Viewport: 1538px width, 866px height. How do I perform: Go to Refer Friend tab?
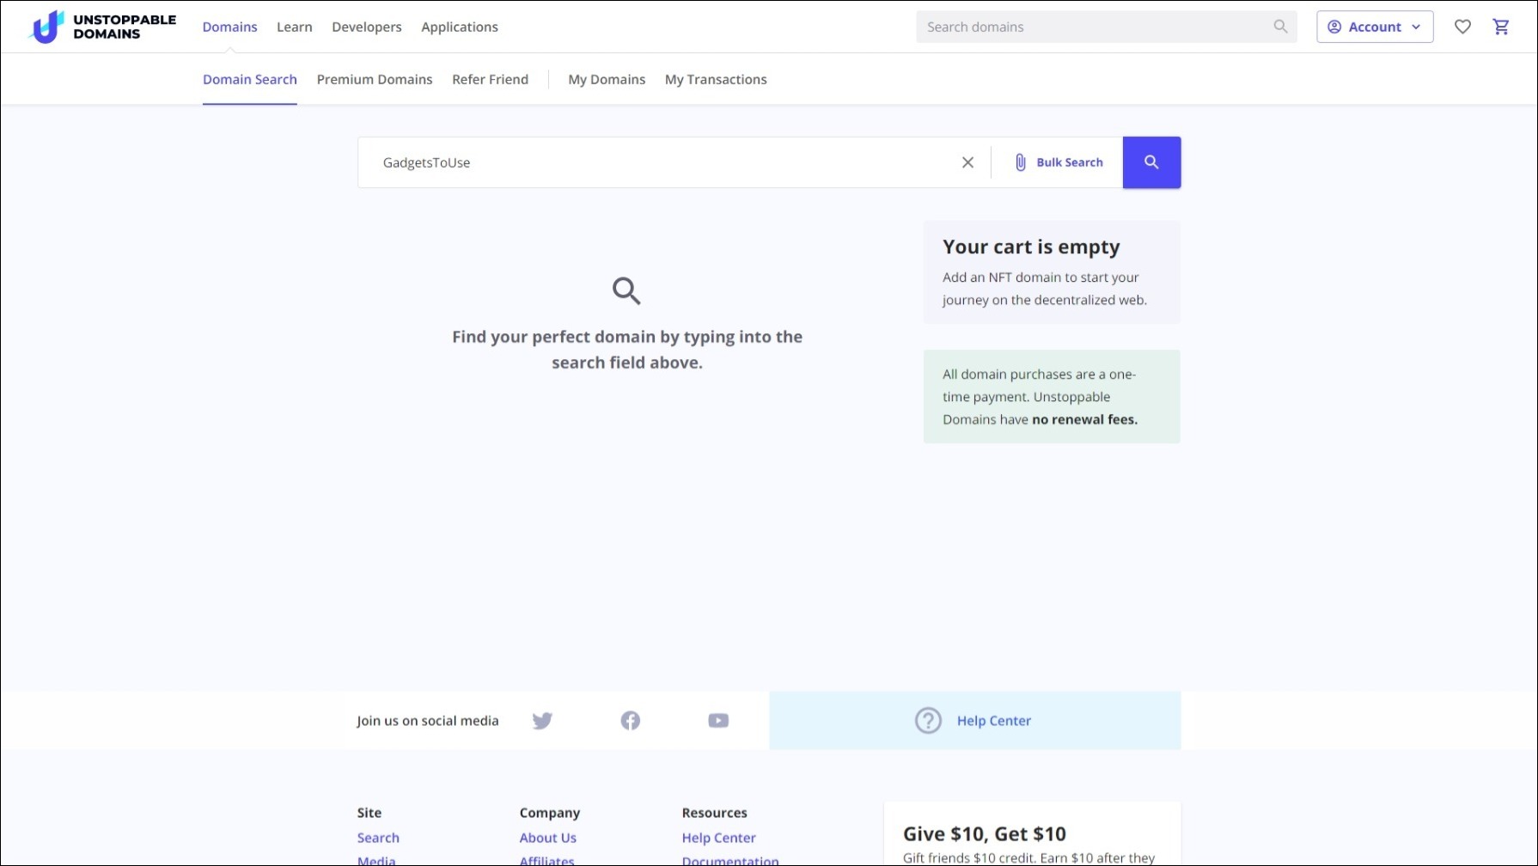tap(491, 79)
